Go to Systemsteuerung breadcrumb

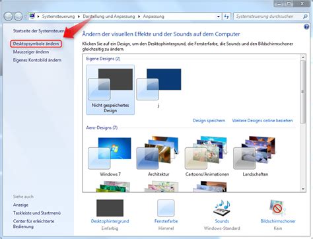(x=58, y=17)
